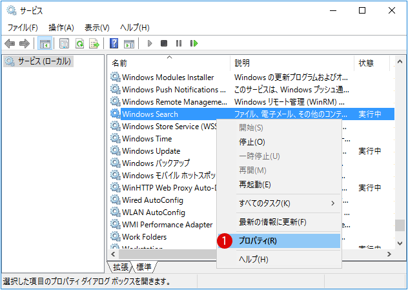
Task: Click the gear icon of Windows Update
Action: (x=116, y=150)
